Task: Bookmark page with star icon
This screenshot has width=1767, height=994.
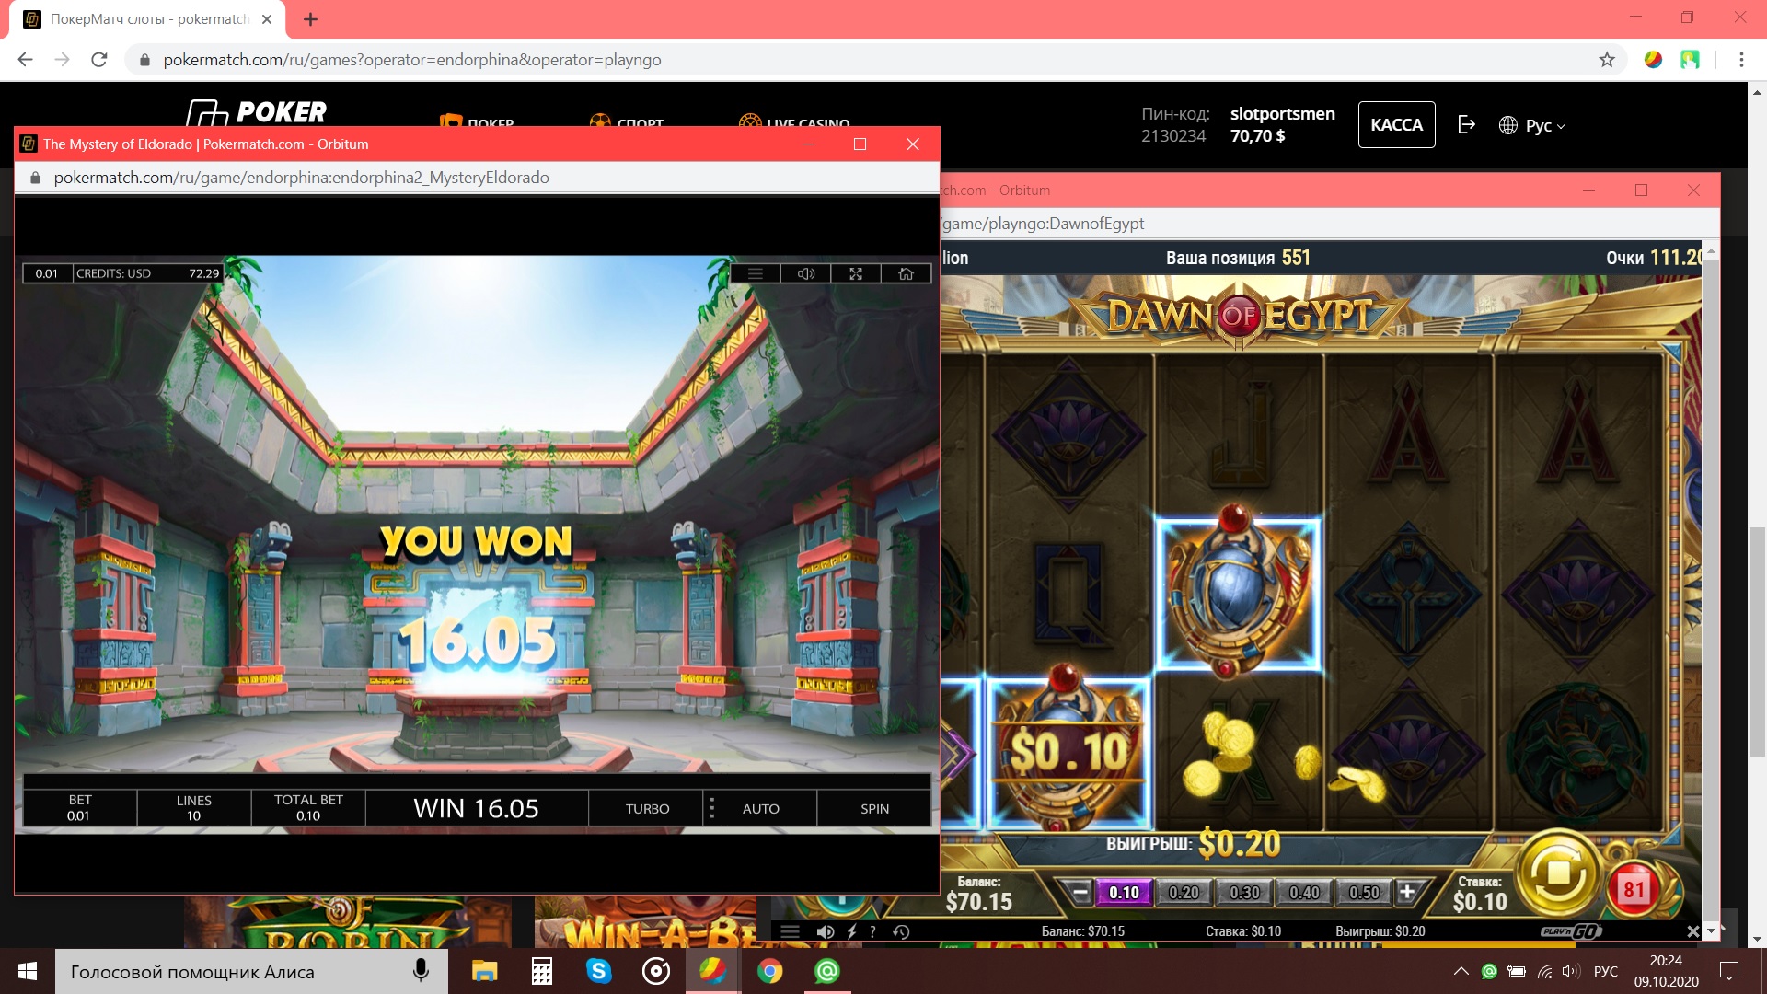Action: 1607,60
